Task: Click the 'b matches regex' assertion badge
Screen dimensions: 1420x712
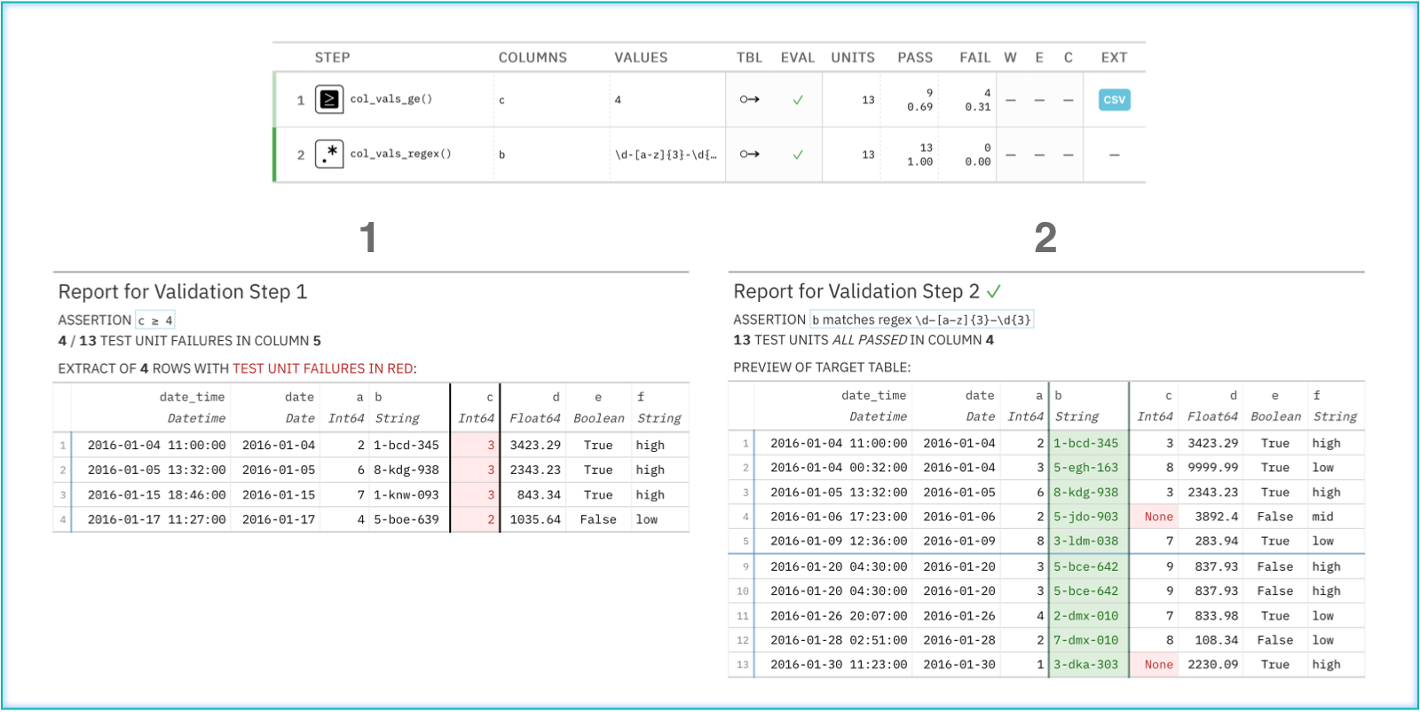Action: [921, 320]
